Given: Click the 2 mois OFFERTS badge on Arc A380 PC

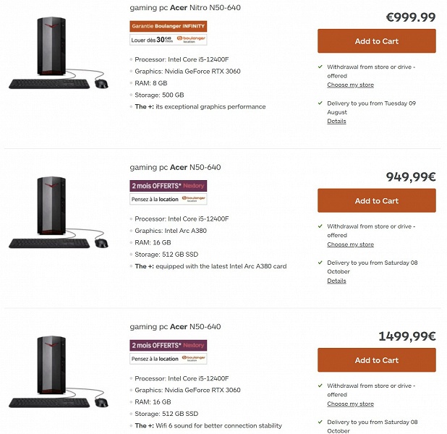Looking at the screenshot, I should pos(168,185).
